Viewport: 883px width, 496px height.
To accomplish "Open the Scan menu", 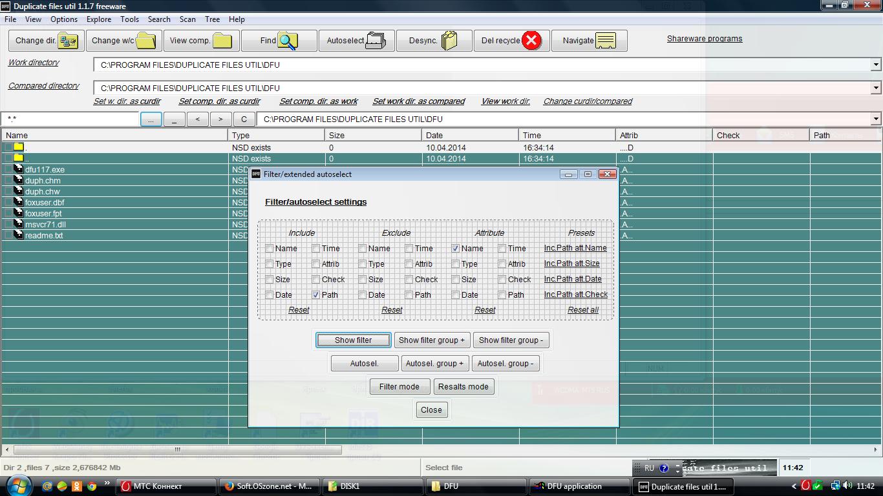I will [x=187, y=19].
